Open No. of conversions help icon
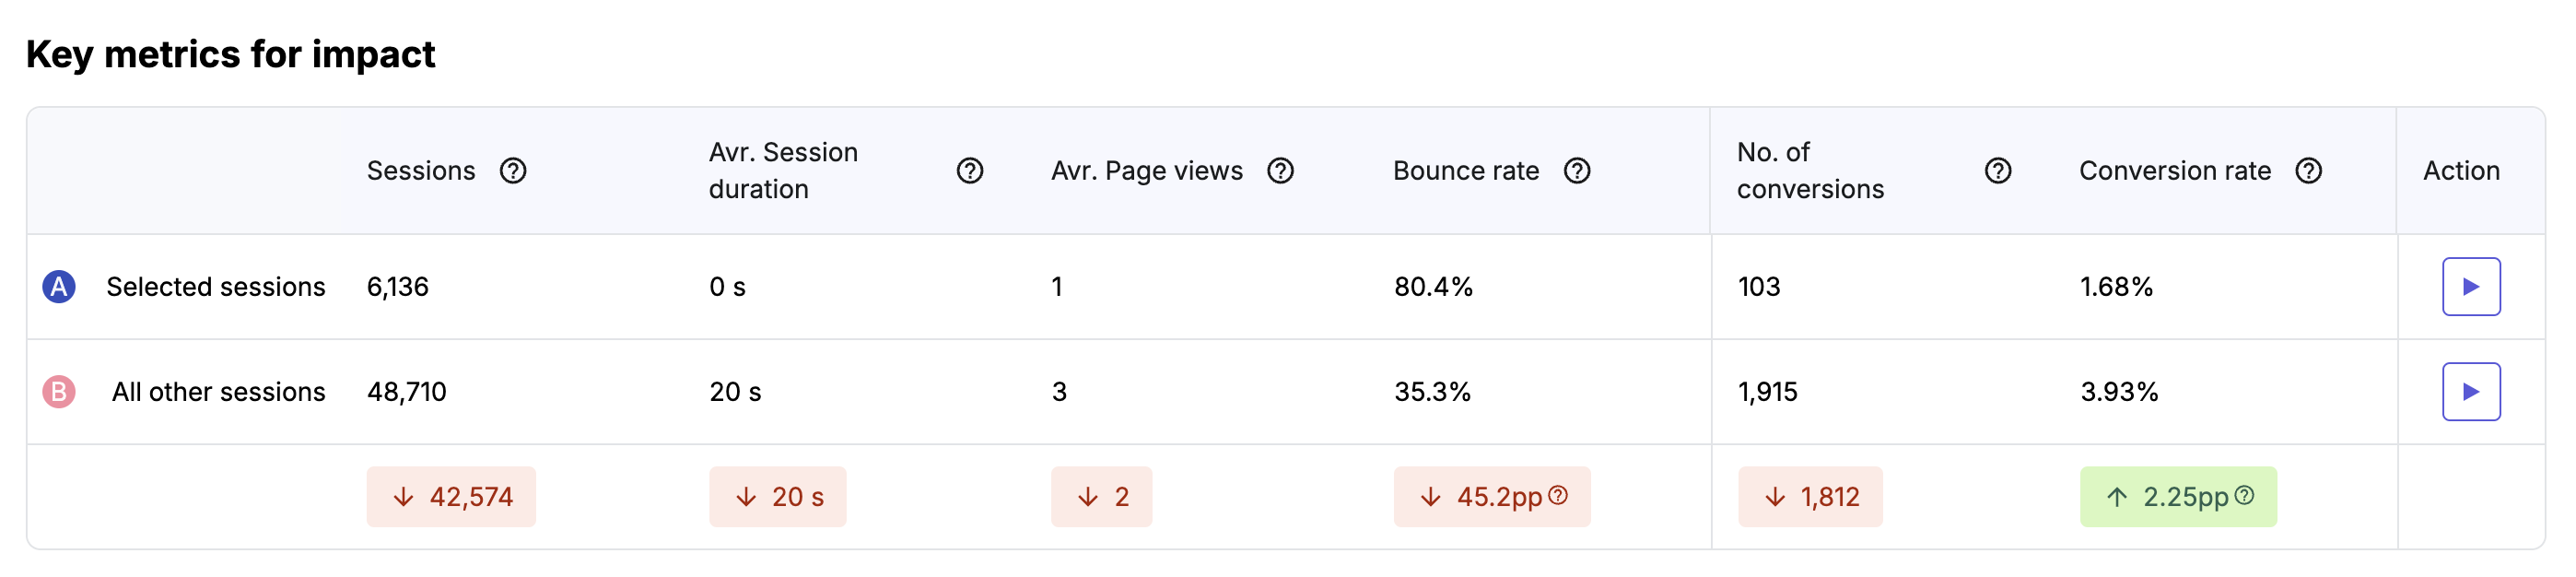The image size is (2576, 577). click(1998, 171)
